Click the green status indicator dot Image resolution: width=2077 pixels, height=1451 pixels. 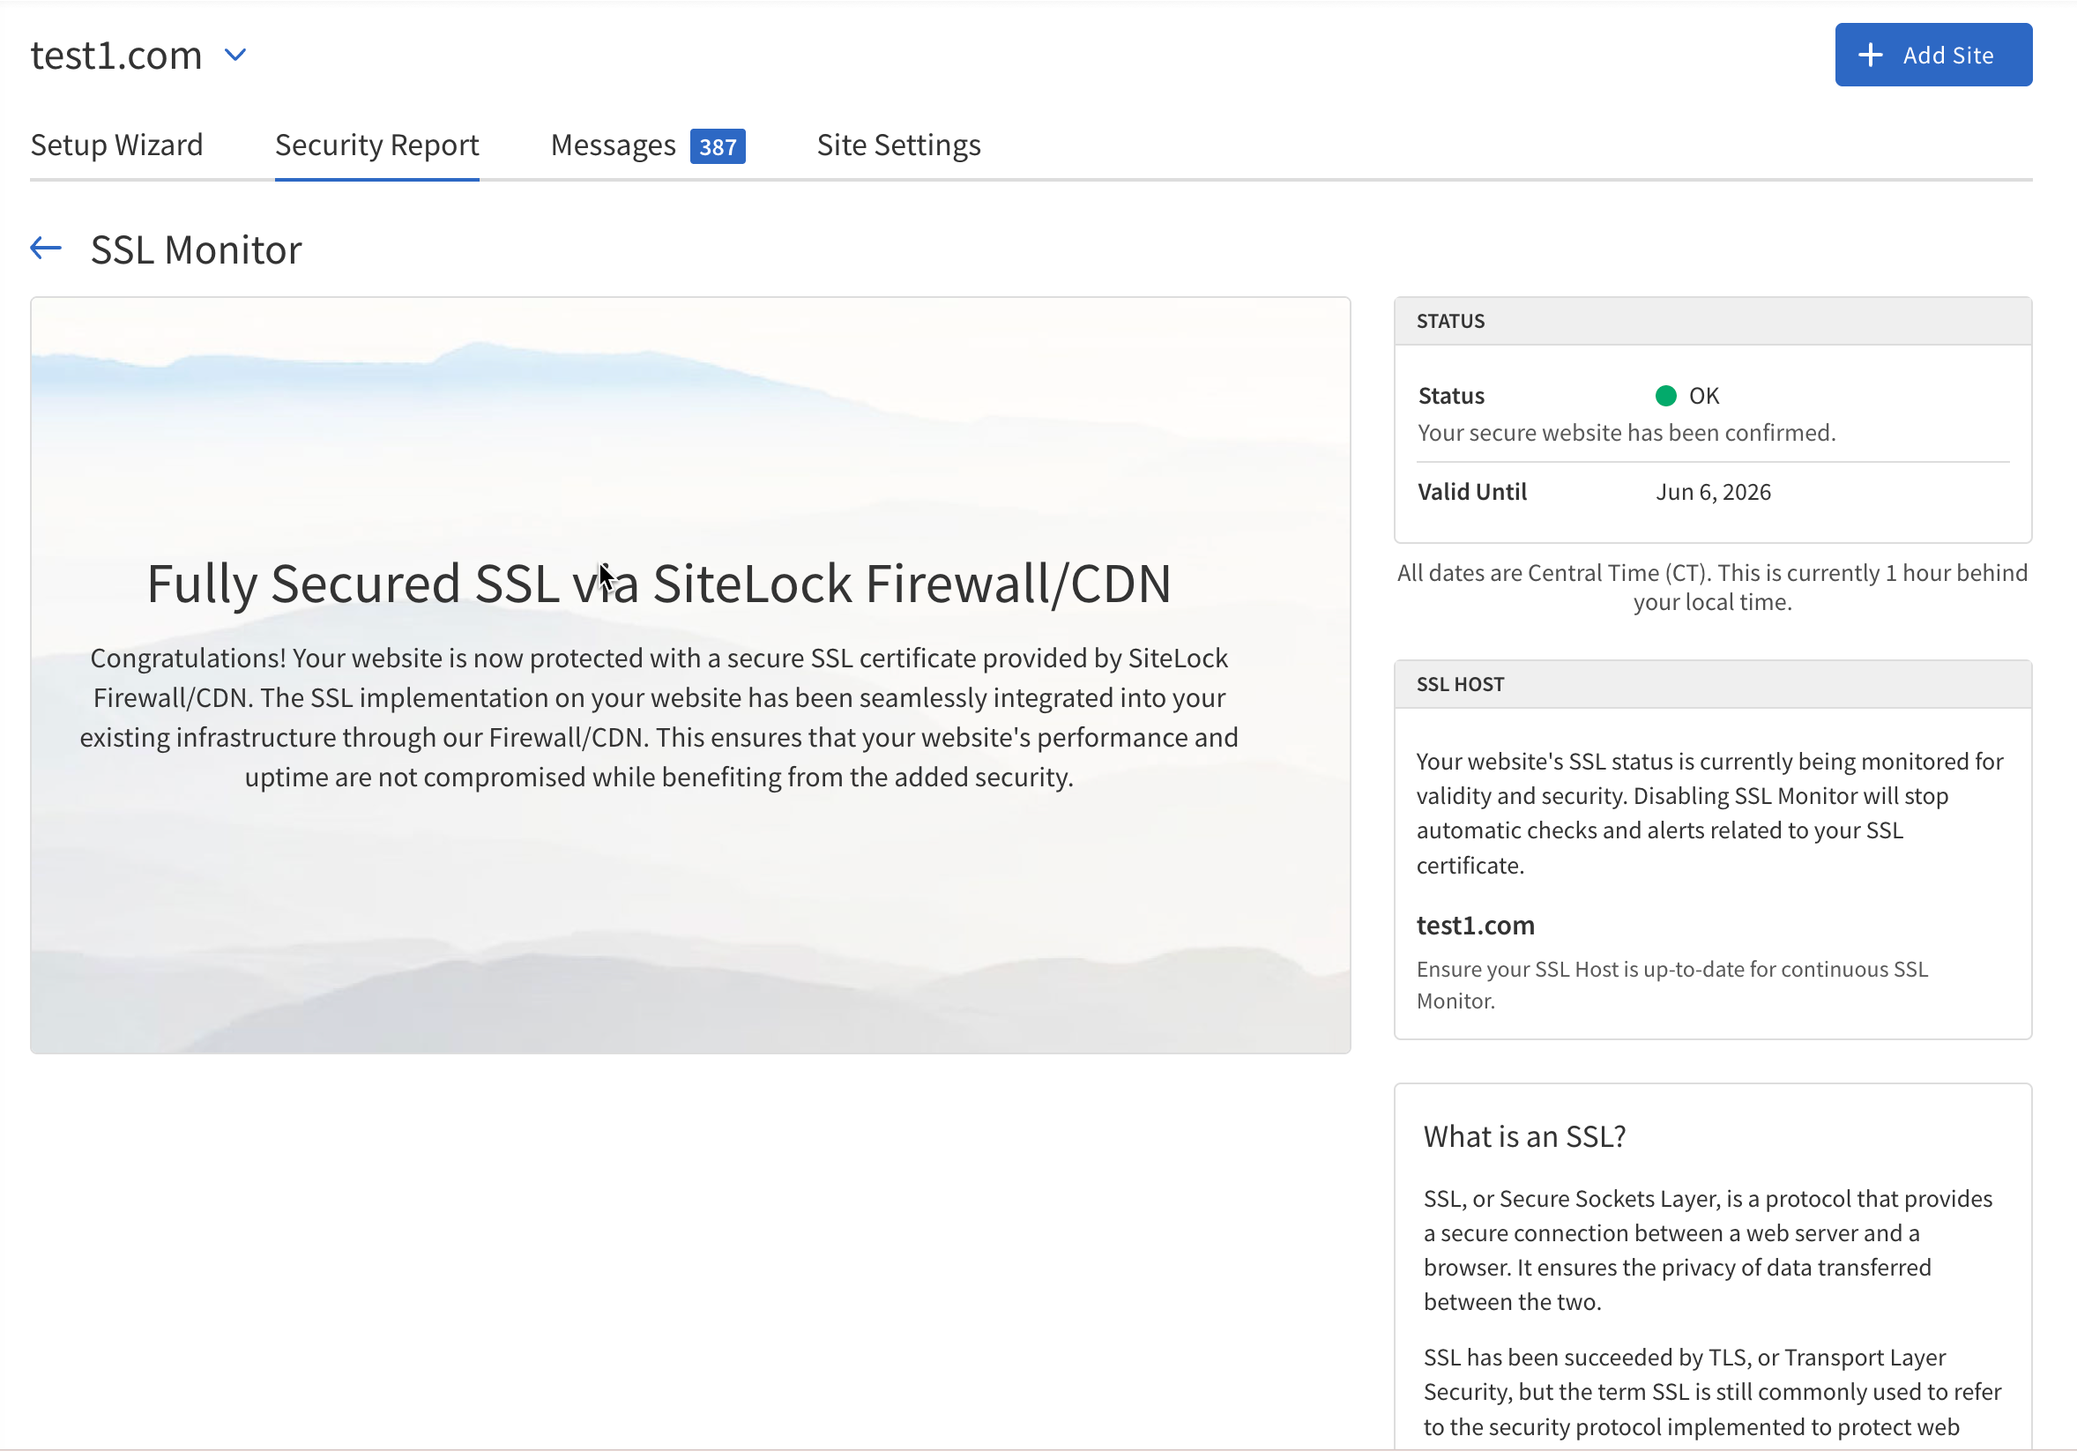tap(1665, 395)
